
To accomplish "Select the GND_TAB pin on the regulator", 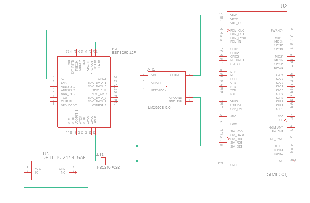I will coord(175,101).
